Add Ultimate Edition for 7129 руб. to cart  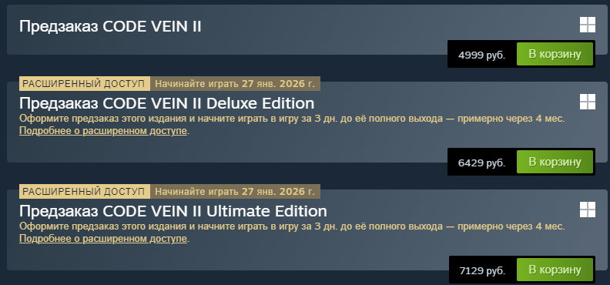[x=555, y=270]
